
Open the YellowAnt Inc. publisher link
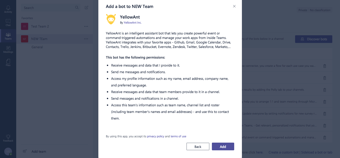coord(133,23)
